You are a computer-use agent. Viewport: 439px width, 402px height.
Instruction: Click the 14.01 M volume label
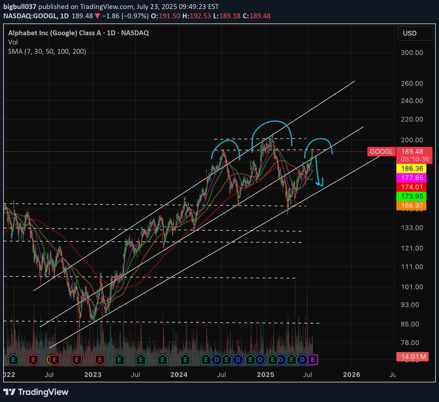413,357
